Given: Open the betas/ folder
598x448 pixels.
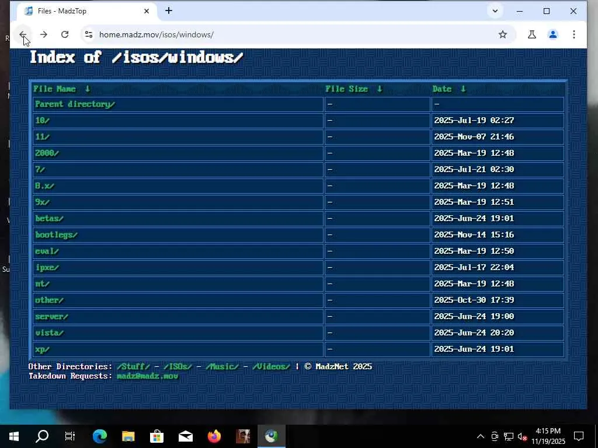Looking at the screenshot, I should coord(49,219).
